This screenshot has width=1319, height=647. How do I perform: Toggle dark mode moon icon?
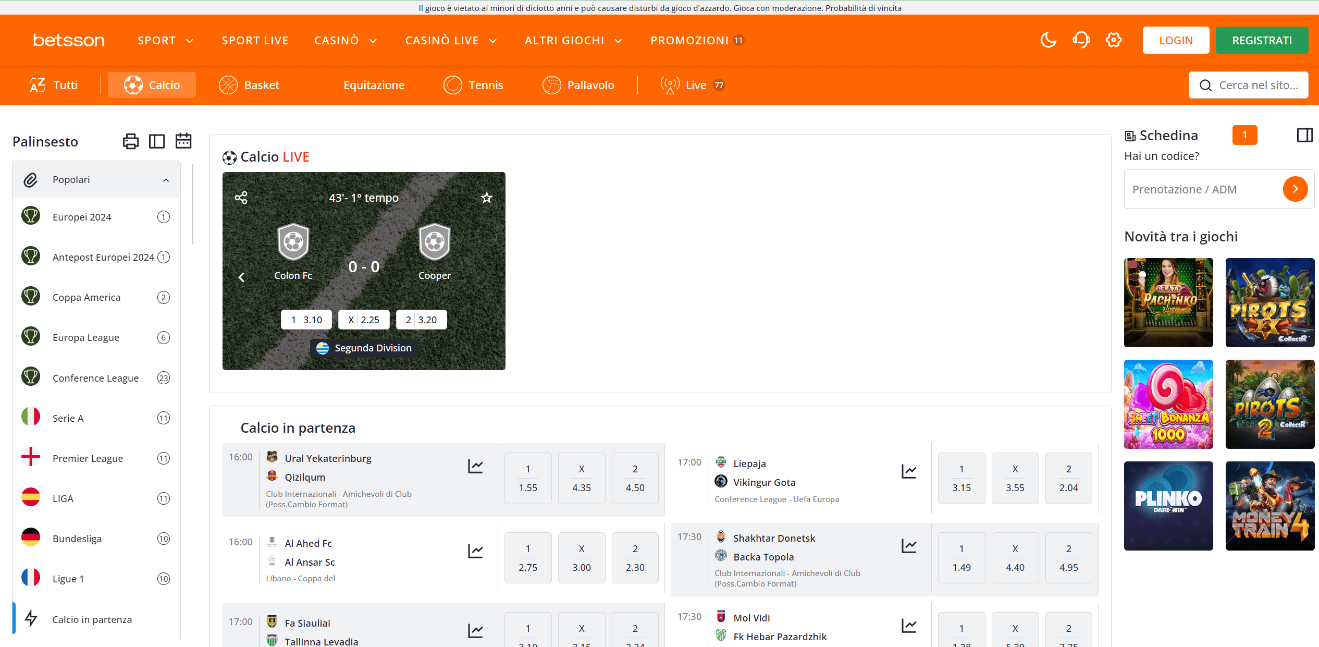coord(1048,40)
